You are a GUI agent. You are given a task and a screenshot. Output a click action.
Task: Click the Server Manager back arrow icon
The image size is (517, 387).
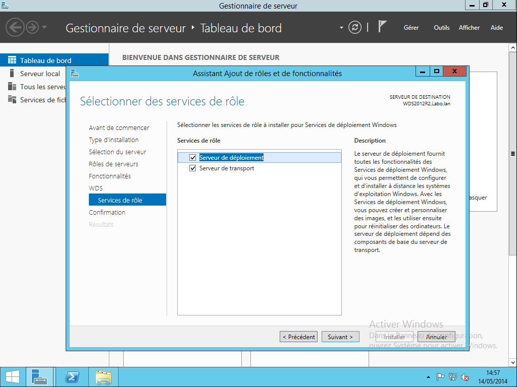[15, 27]
